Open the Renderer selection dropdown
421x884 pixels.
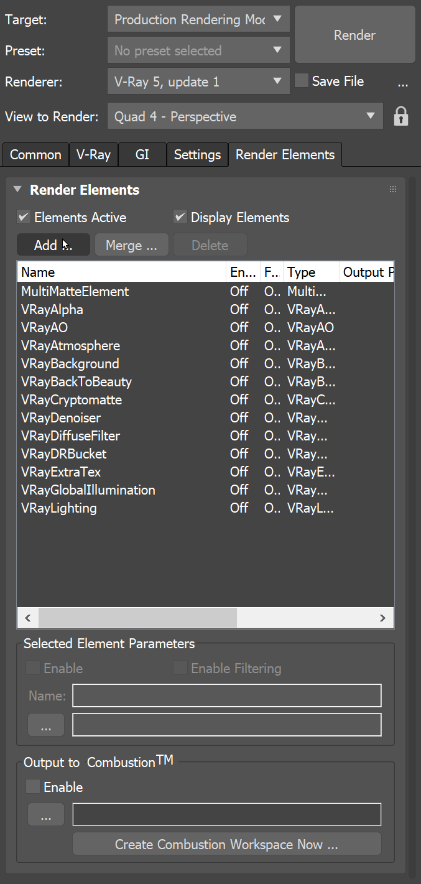[x=280, y=81]
